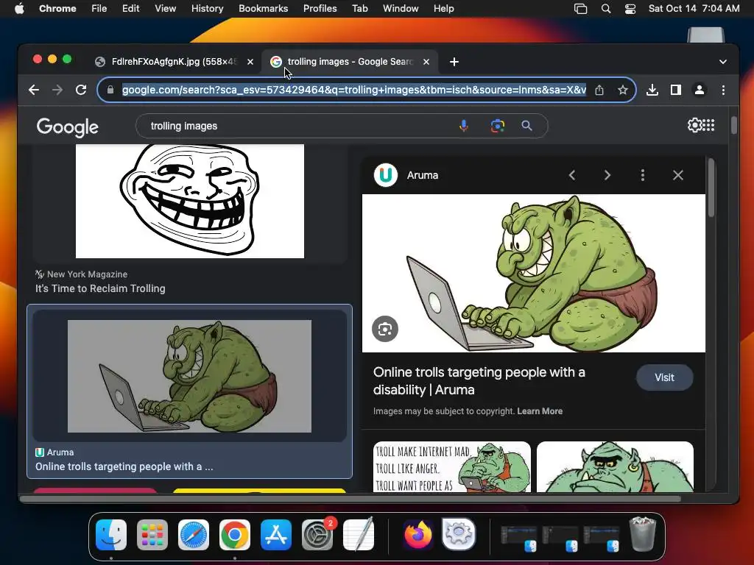Close the FdlrehFXoAgfgnK.jpg tab

[x=250, y=62]
